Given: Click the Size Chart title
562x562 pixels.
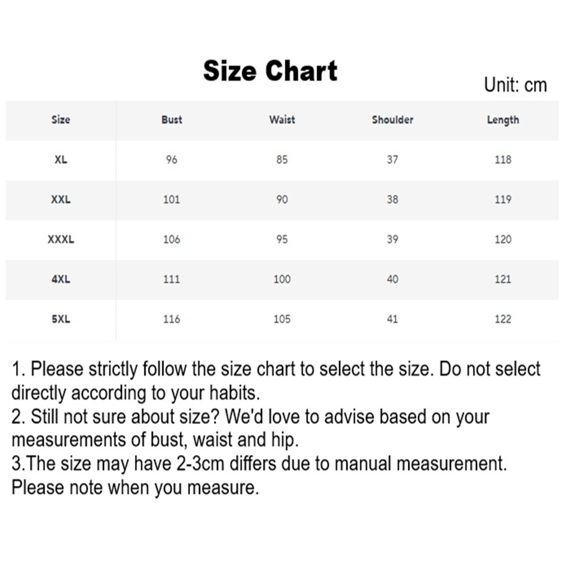Looking at the screenshot, I should (270, 71).
